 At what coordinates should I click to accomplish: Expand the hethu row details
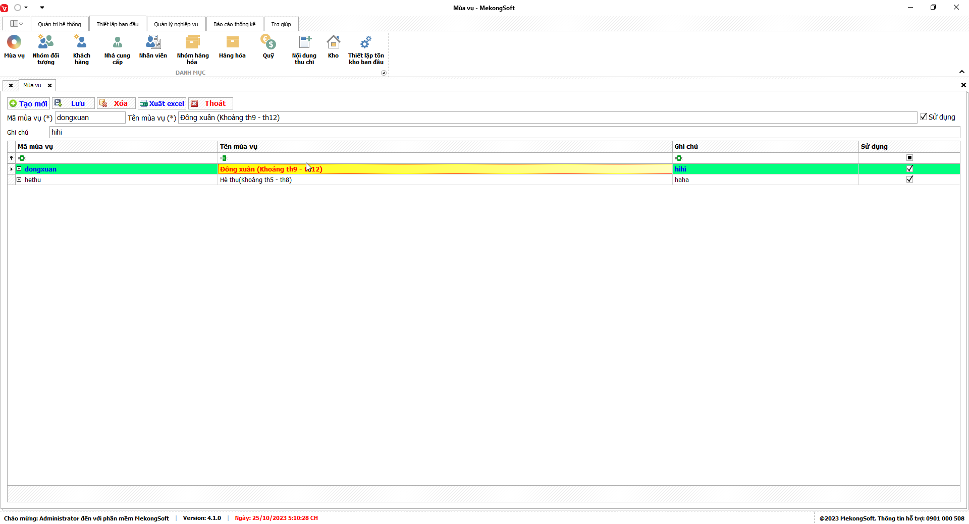pos(19,180)
